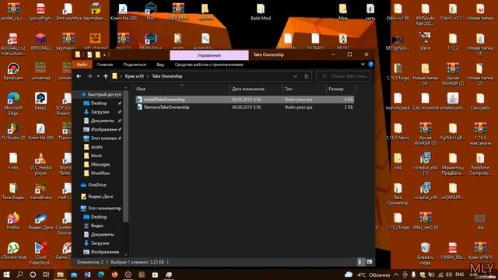Image resolution: width=498 pixels, height=280 pixels.
Task: Open the InstallTakeOwnership registry file
Action: coord(245,100)
